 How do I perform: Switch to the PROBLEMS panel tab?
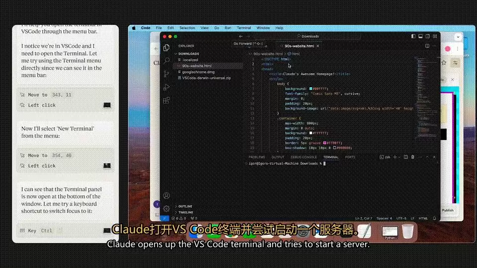point(257,157)
